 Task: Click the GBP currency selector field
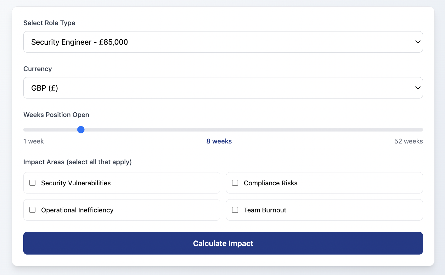pyautogui.click(x=223, y=87)
